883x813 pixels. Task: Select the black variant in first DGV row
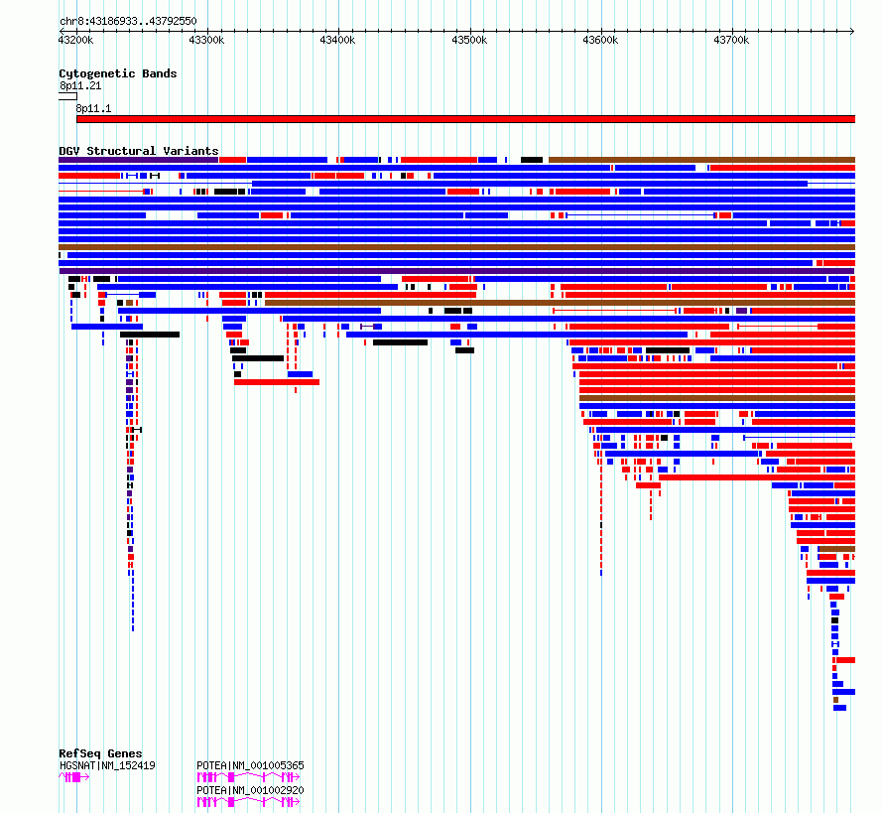coord(532,160)
